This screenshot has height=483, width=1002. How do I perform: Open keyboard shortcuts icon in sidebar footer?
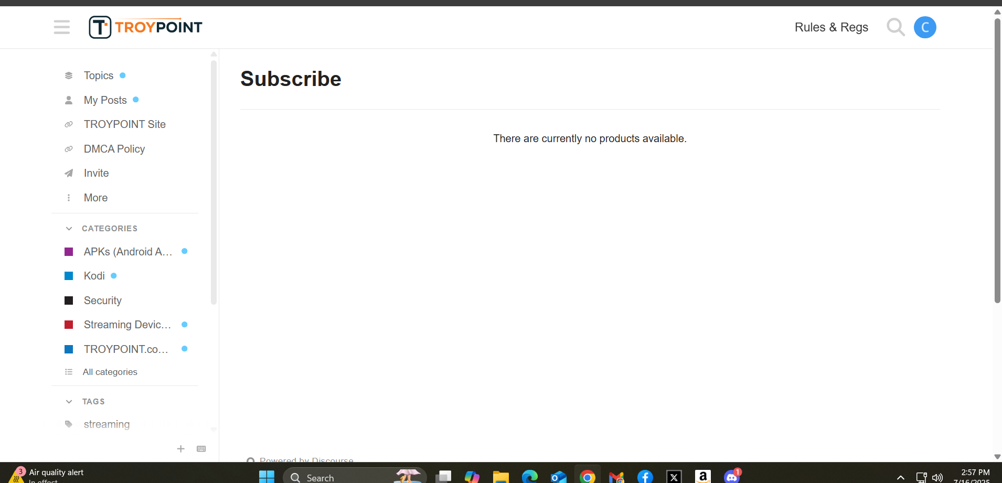(x=201, y=449)
